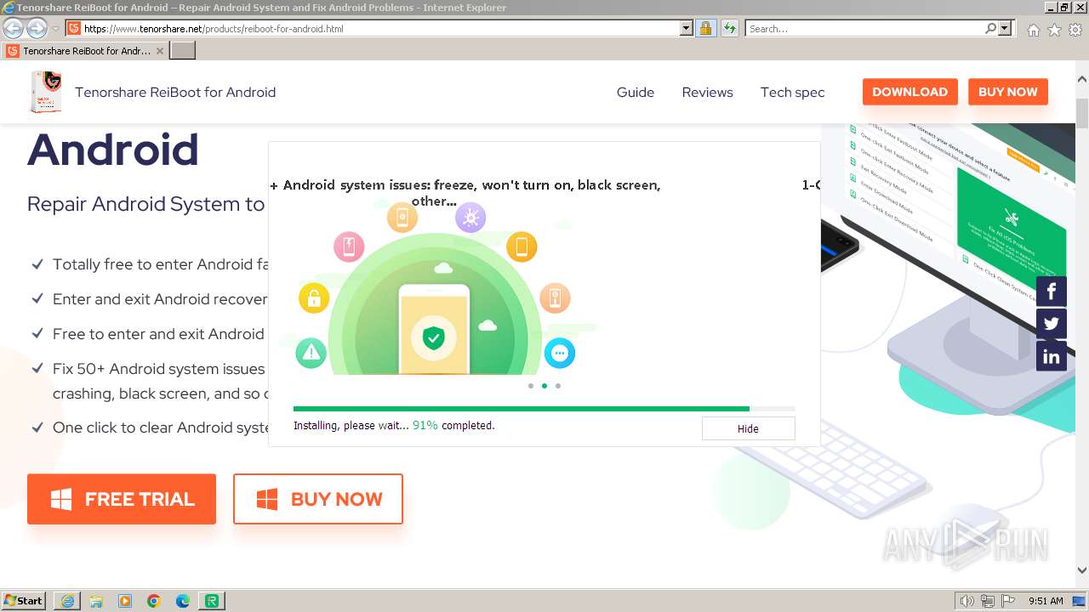Share page on LinkedIn
The image size is (1089, 612).
click(1052, 356)
